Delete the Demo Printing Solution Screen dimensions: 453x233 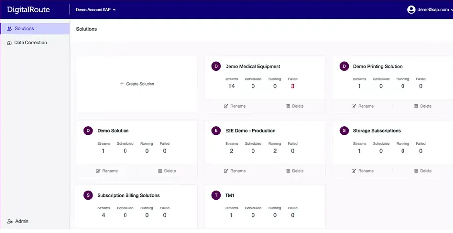tap(422, 106)
